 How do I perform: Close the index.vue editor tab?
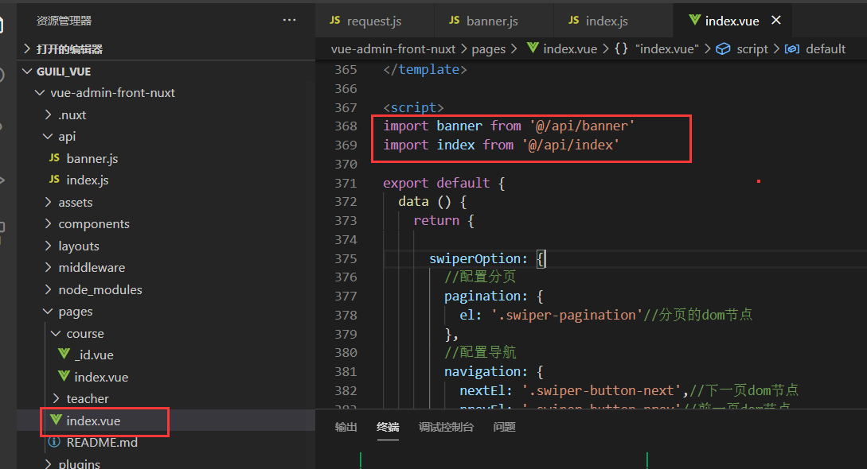coord(776,21)
